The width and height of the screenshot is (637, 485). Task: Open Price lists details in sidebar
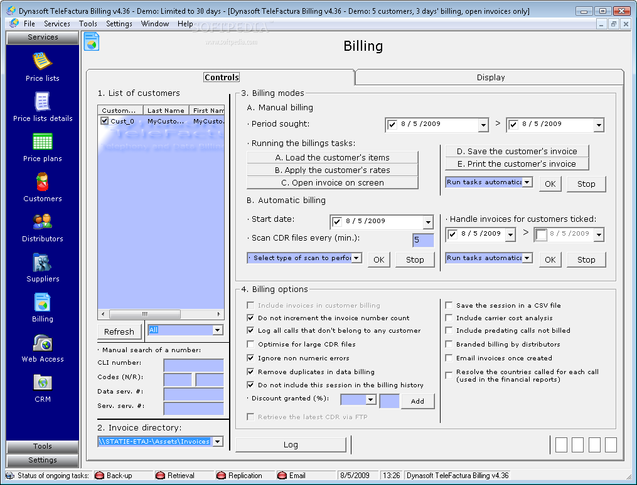pyautogui.click(x=42, y=102)
